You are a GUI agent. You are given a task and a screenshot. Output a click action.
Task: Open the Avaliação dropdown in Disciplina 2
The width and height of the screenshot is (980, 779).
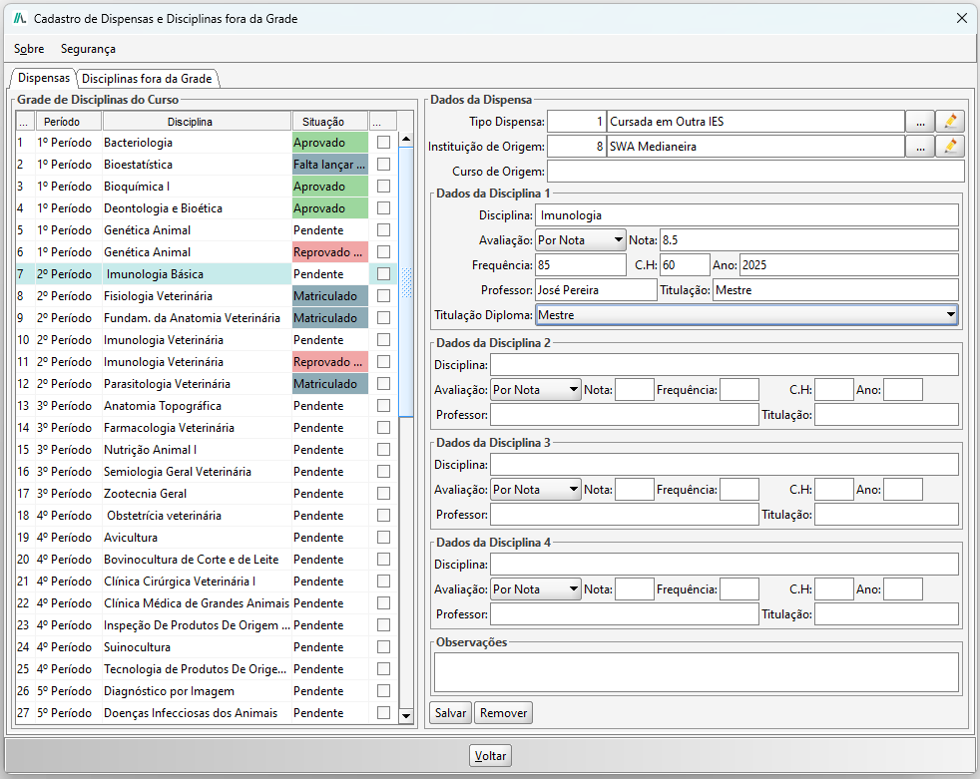coord(536,390)
